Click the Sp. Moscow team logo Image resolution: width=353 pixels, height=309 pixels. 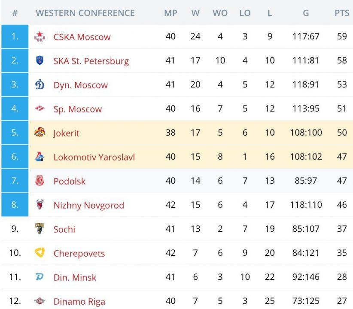click(40, 109)
